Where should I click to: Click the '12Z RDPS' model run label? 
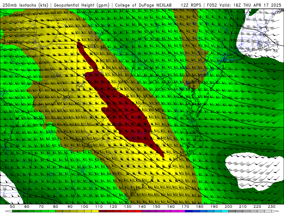click(x=191, y=5)
